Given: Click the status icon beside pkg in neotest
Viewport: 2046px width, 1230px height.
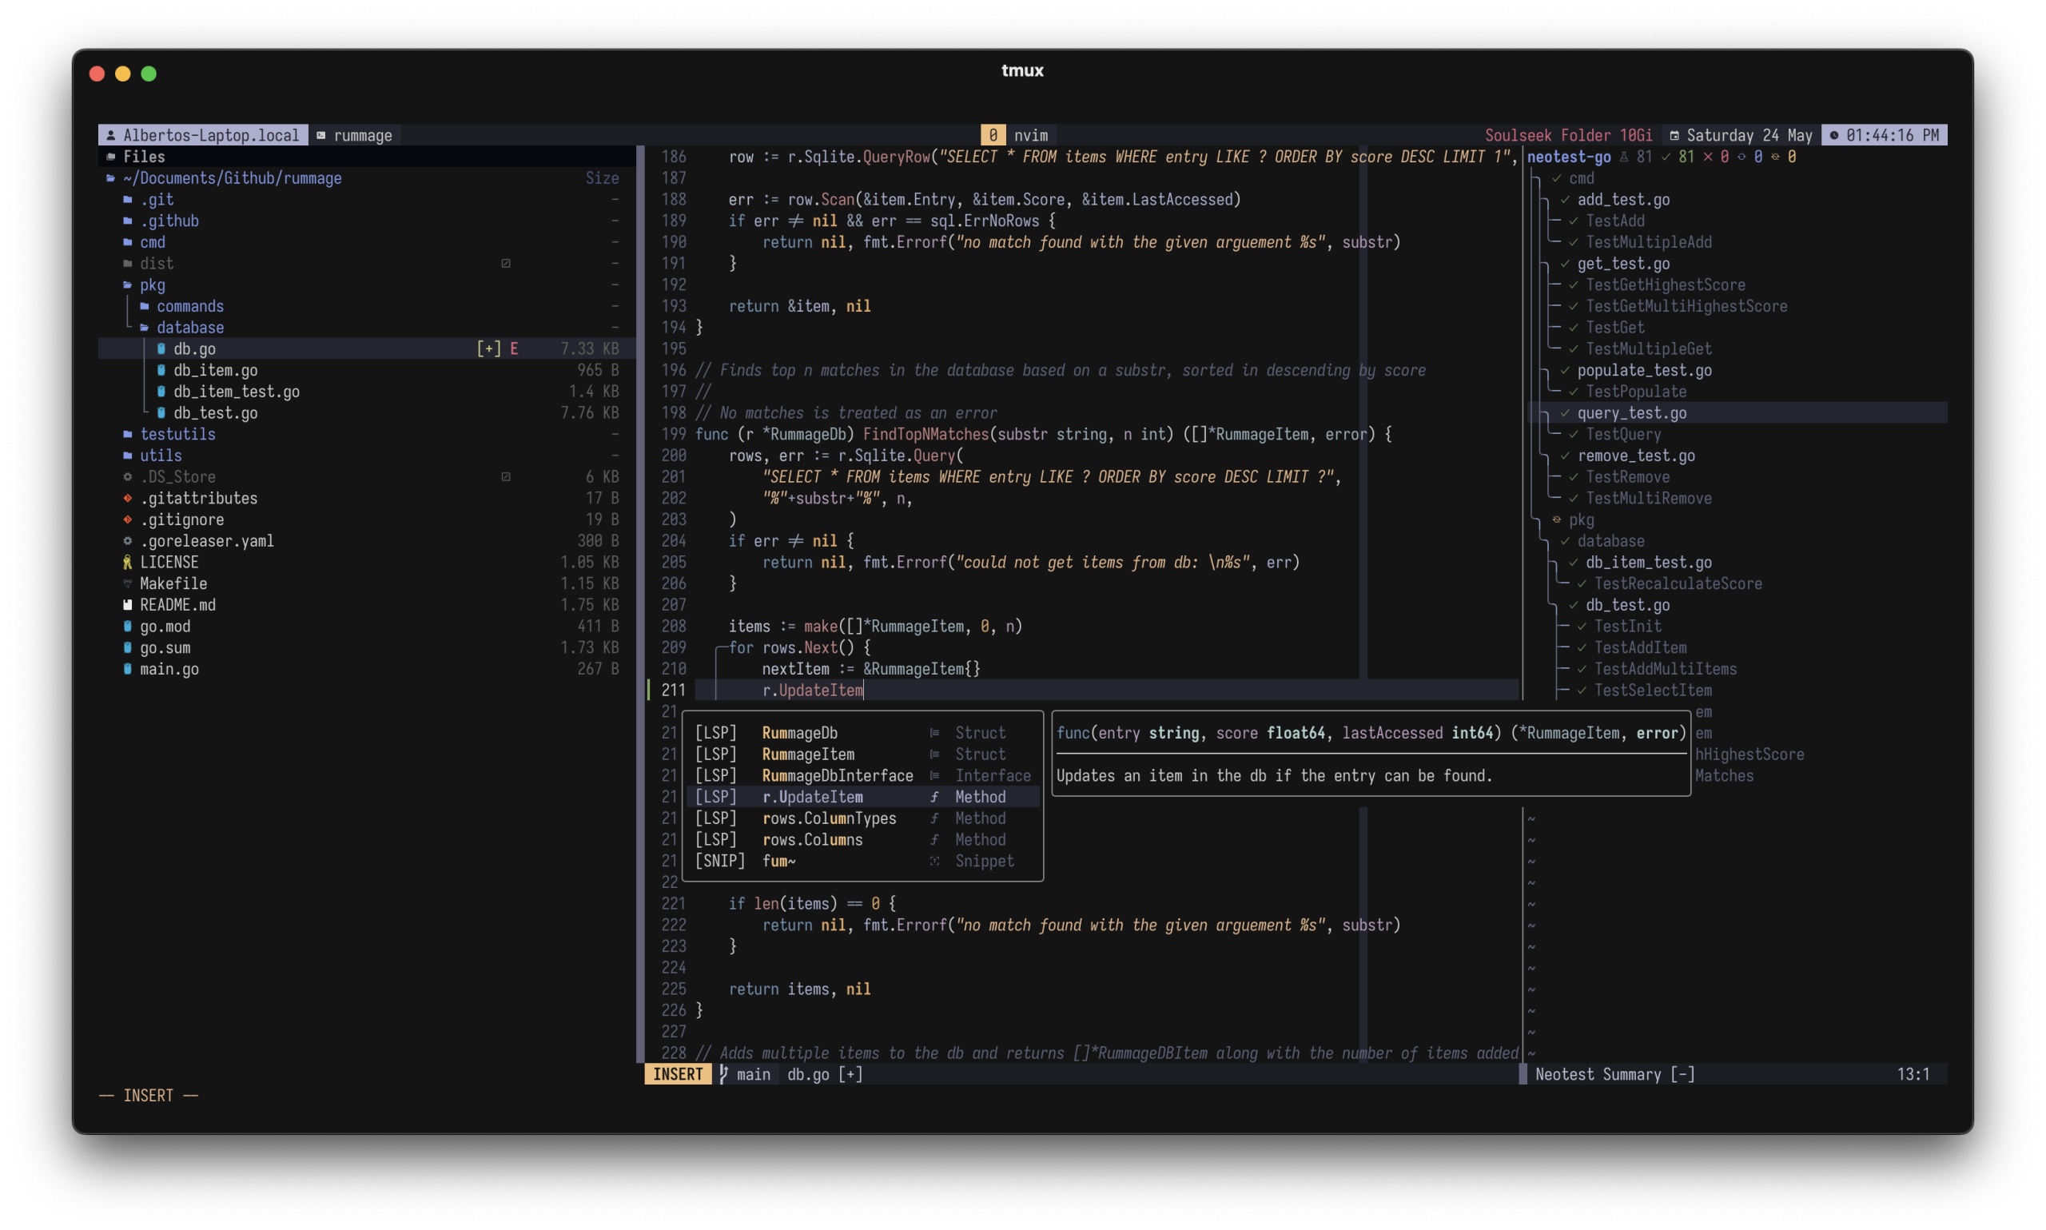Looking at the screenshot, I should [x=1556, y=519].
